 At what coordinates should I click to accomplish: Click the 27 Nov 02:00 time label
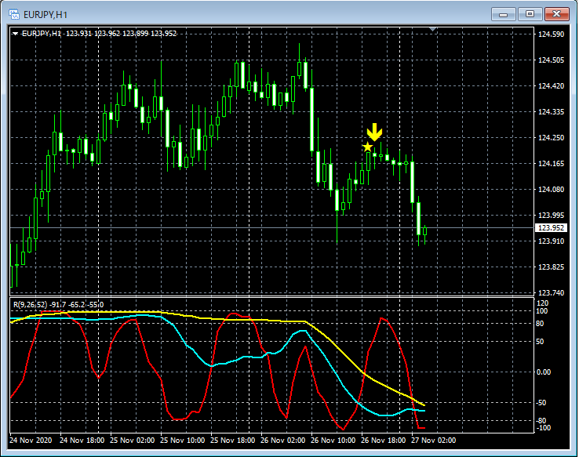pos(434,441)
